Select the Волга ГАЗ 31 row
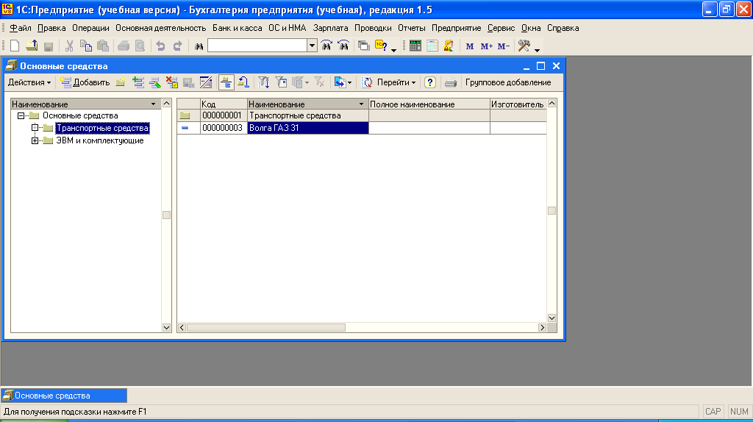Viewport: 753px width, 422px height. coord(362,128)
